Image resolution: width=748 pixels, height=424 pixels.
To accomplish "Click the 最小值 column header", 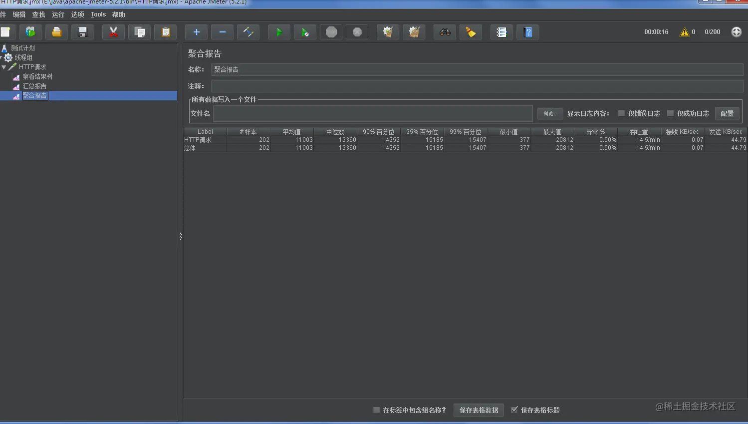I will point(508,132).
